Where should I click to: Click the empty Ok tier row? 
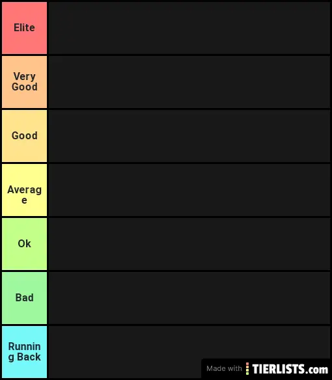189,244
